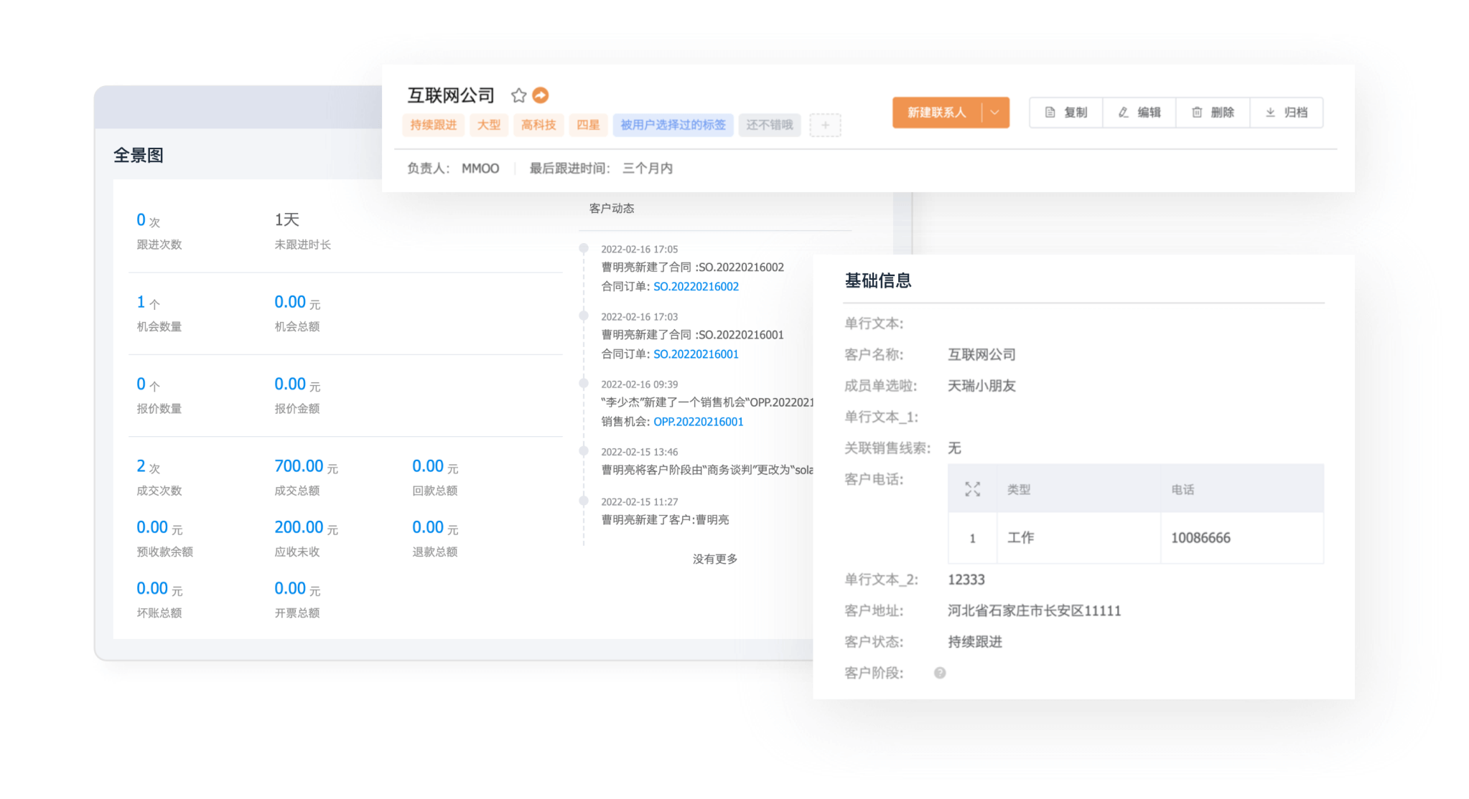Add a new tag with plus box
This screenshot has height=799, width=1469.
pyautogui.click(x=825, y=125)
